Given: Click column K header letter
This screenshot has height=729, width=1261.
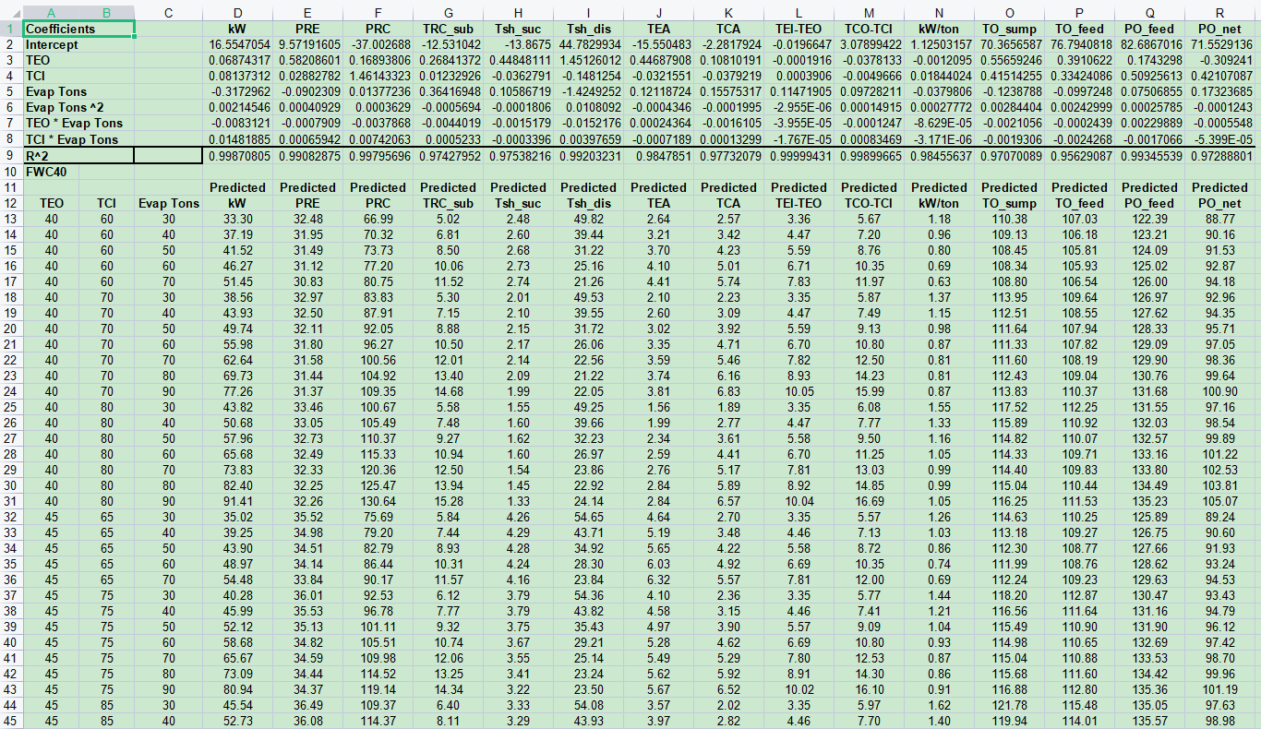Looking at the screenshot, I should (728, 12).
